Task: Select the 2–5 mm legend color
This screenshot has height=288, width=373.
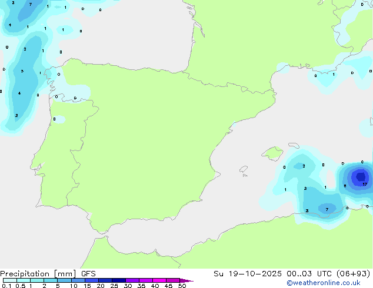Action: click(51, 280)
